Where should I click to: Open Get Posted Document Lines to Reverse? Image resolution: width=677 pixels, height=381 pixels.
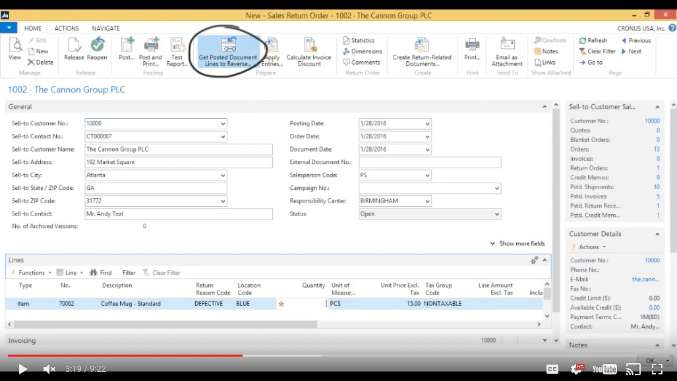pos(227,52)
